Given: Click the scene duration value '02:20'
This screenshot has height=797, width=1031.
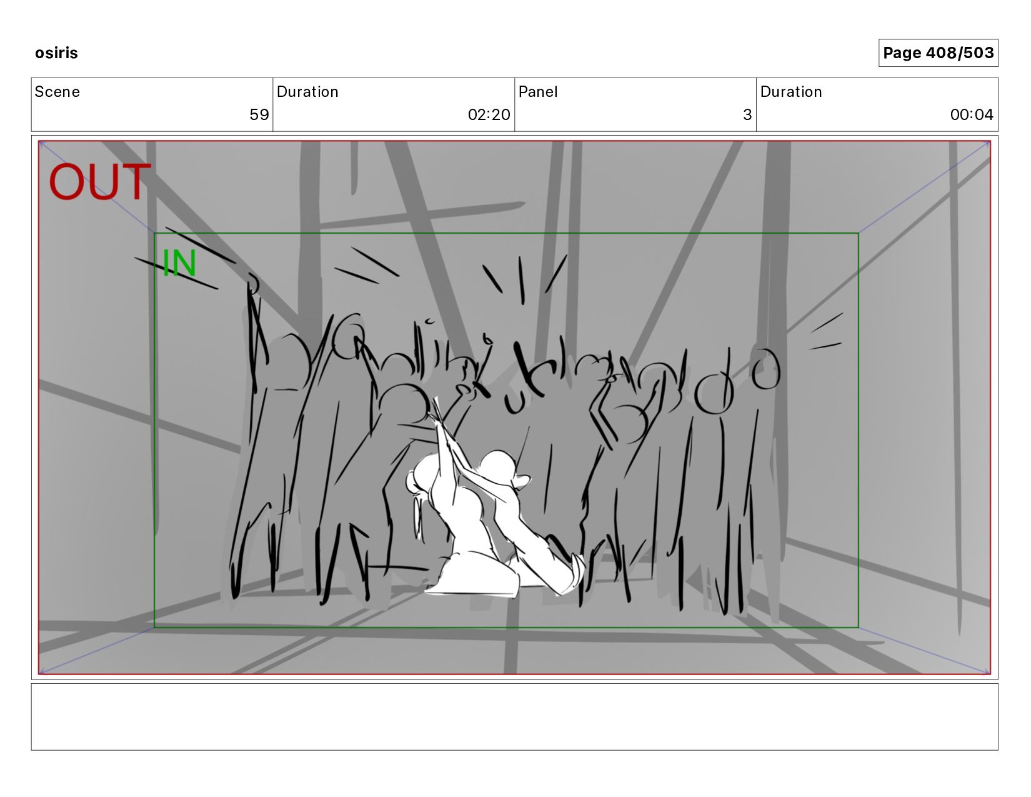Looking at the screenshot, I should click(489, 114).
